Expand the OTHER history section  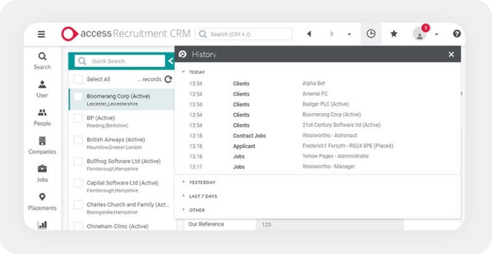(183, 209)
